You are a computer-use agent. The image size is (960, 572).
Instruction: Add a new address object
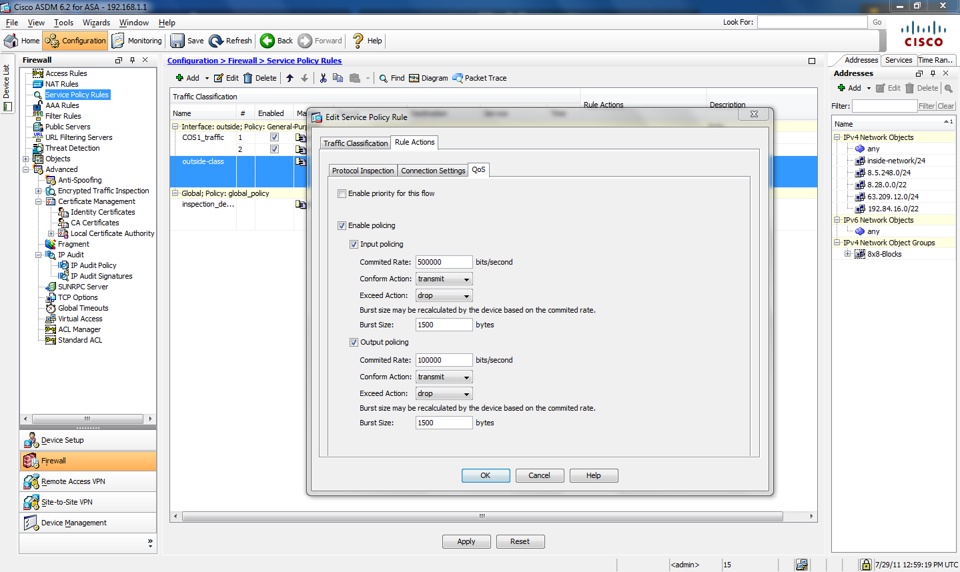coord(849,88)
